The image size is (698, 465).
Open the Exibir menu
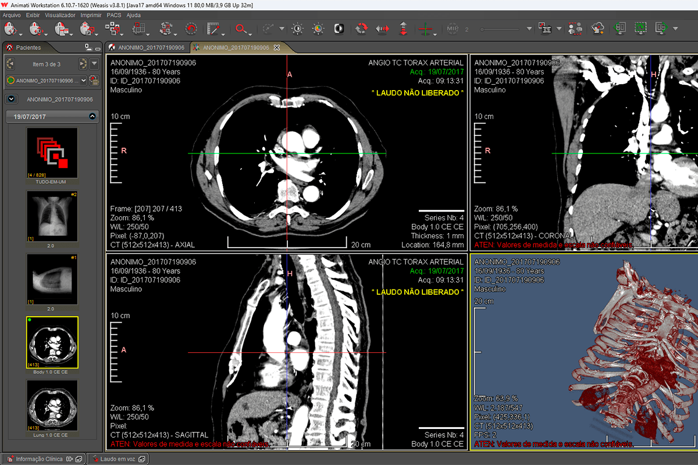[33, 15]
